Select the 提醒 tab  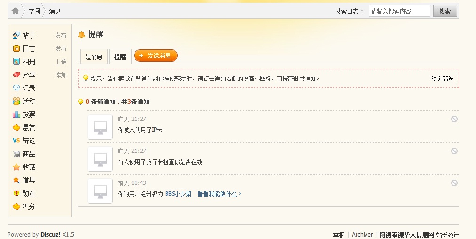click(x=120, y=57)
